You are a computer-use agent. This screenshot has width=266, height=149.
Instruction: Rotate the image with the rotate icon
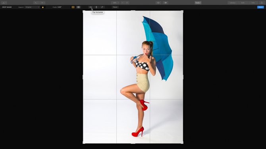(102, 7)
